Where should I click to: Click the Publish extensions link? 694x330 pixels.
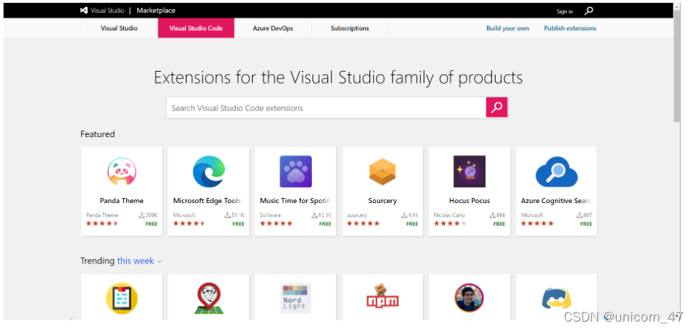point(570,28)
